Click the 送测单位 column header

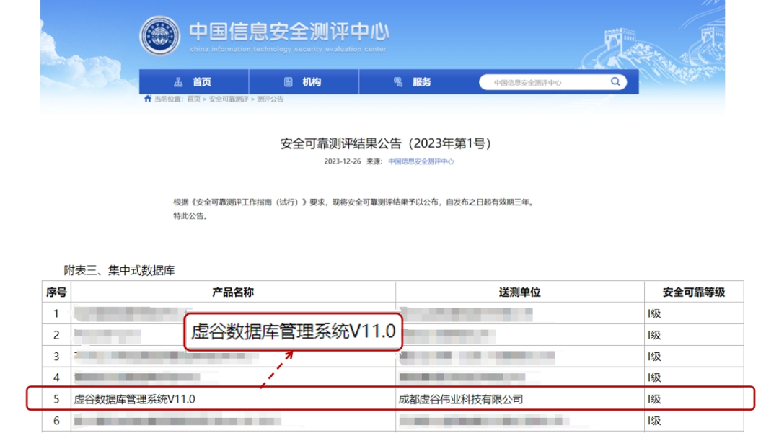519,292
